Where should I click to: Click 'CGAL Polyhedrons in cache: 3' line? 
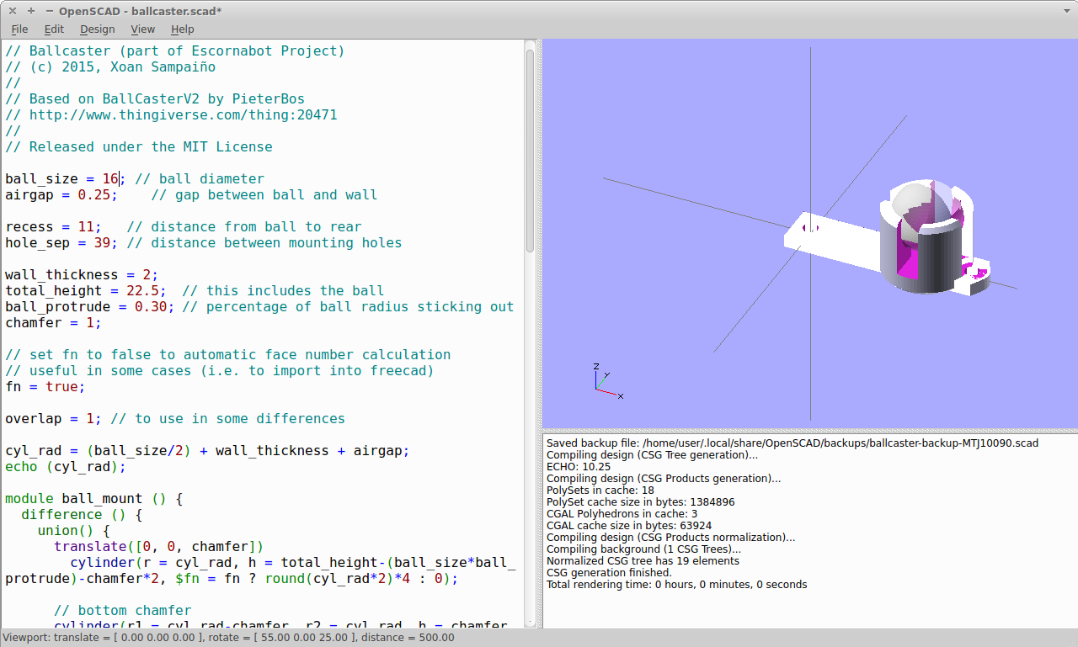point(622,513)
